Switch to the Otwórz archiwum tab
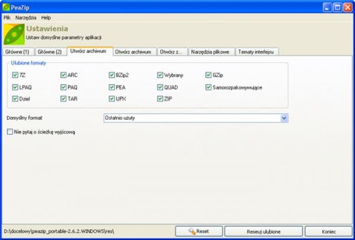The image size is (355, 240). point(135,52)
